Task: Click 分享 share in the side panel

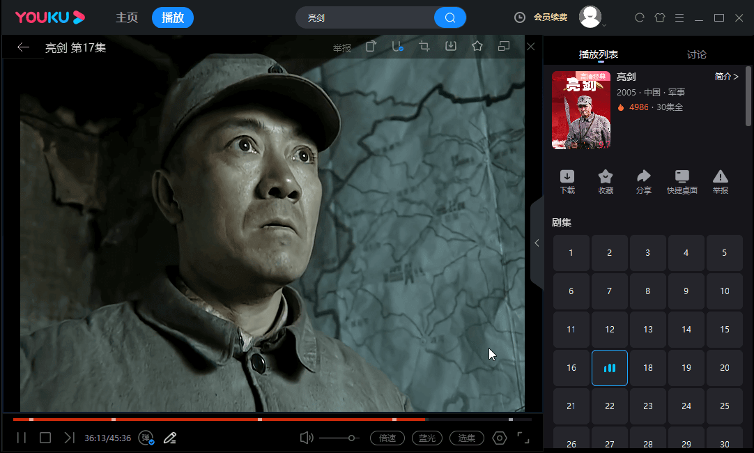Action: click(x=643, y=183)
